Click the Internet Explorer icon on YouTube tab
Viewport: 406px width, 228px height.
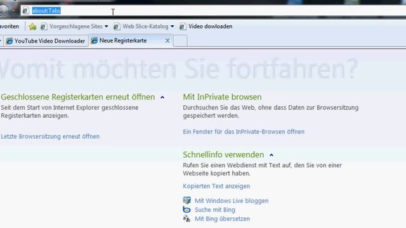pos(10,41)
